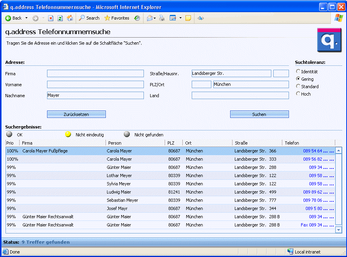
Task: Click the Ort field containing München
Action: coord(251,84)
